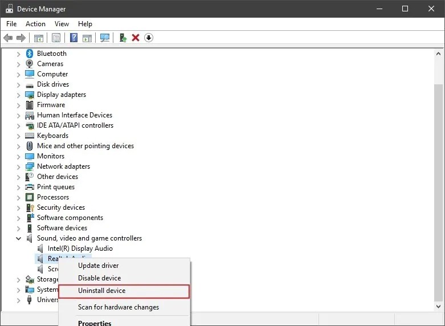Click the Firmware chip icon
445x326 pixels.
(30, 105)
